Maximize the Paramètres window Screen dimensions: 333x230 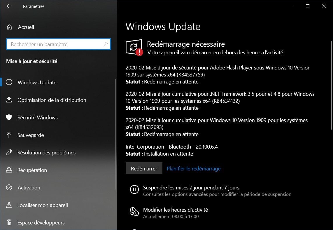(x=308, y=6)
